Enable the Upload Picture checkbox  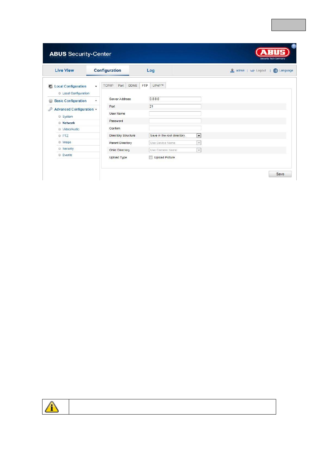click(x=151, y=157)
